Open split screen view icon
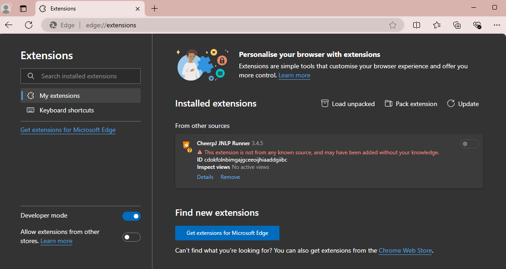The height and width of the screenshot is (269, 506). [x=416, y=25]
